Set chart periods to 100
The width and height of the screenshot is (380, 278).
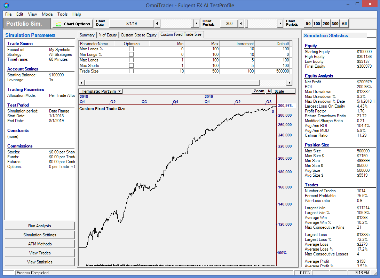317,24
